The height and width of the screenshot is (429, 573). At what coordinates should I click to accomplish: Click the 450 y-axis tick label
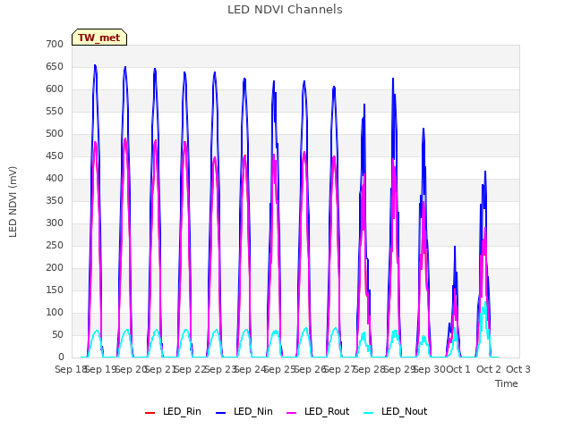tap(55, 156)
